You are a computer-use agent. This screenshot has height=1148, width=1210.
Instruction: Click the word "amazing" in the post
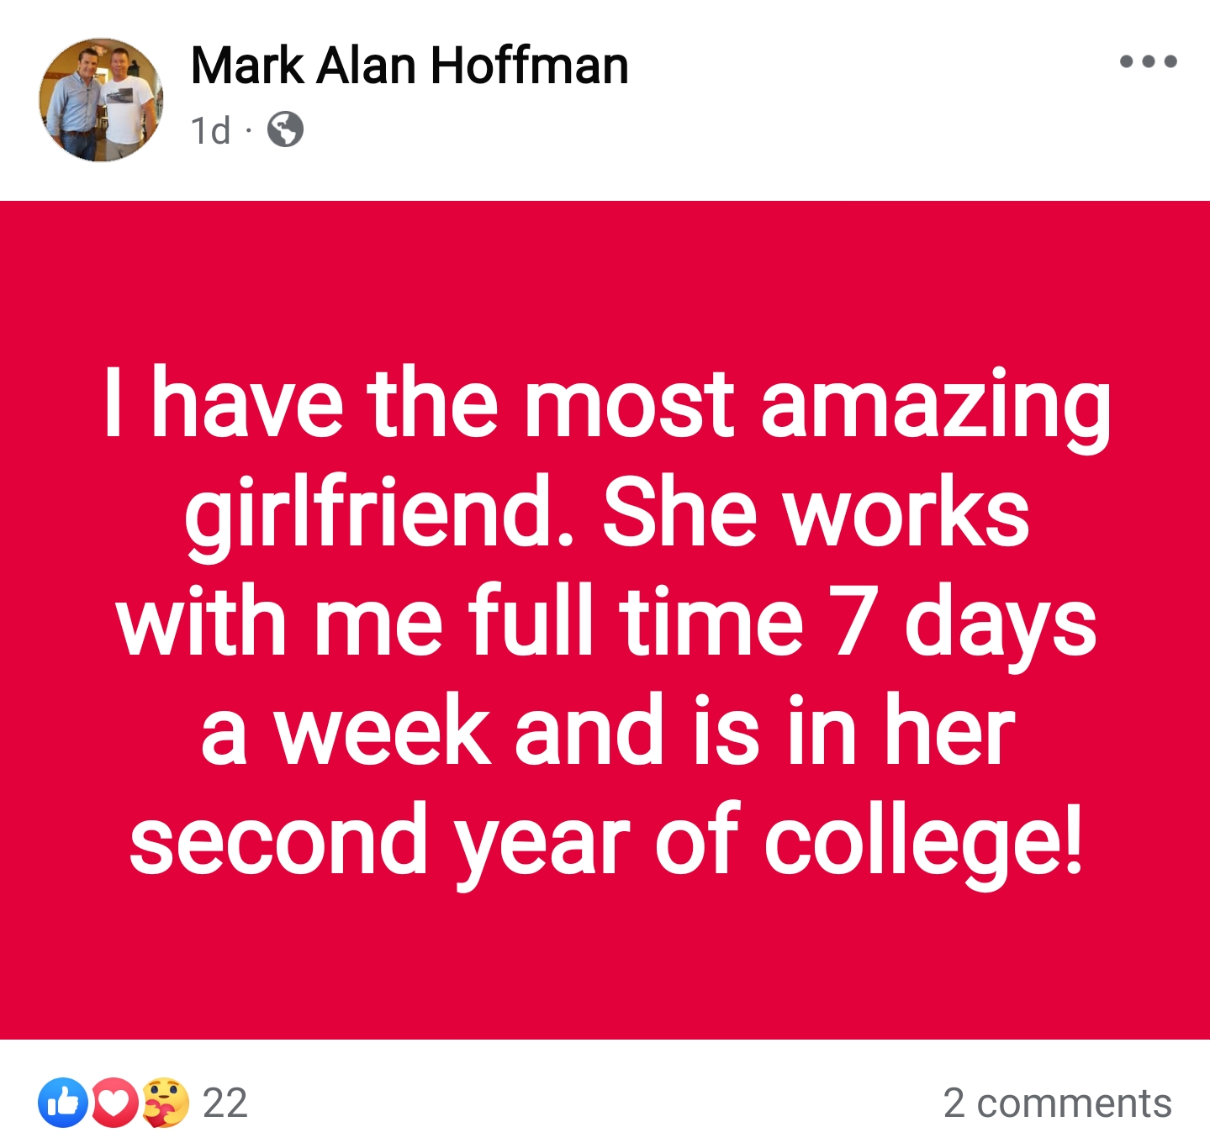[935, 403]
